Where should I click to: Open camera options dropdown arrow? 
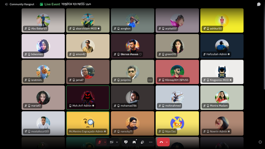(117, 142)
